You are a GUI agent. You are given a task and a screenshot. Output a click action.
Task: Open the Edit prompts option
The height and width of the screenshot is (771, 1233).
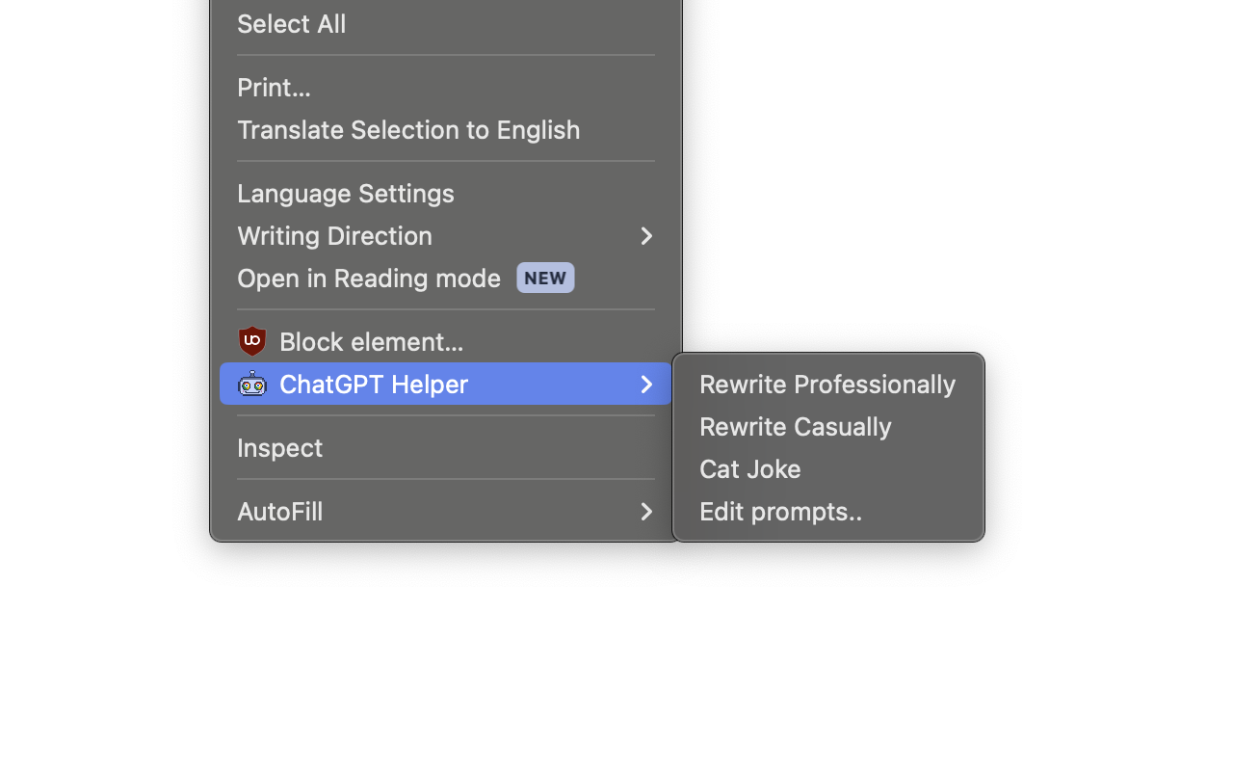click(x=780, y=512)
